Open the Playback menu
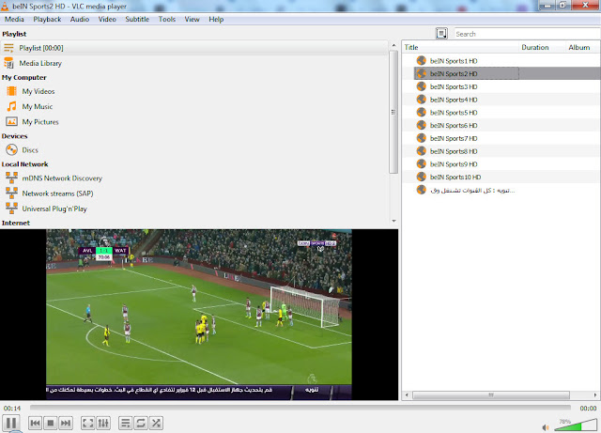 [x=47, y=19]
